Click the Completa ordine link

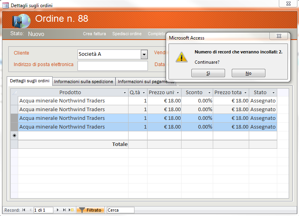157,34
